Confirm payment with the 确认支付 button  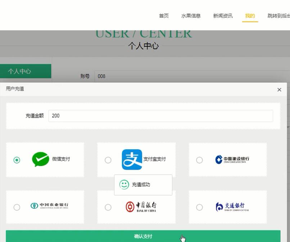click(143, 236)
